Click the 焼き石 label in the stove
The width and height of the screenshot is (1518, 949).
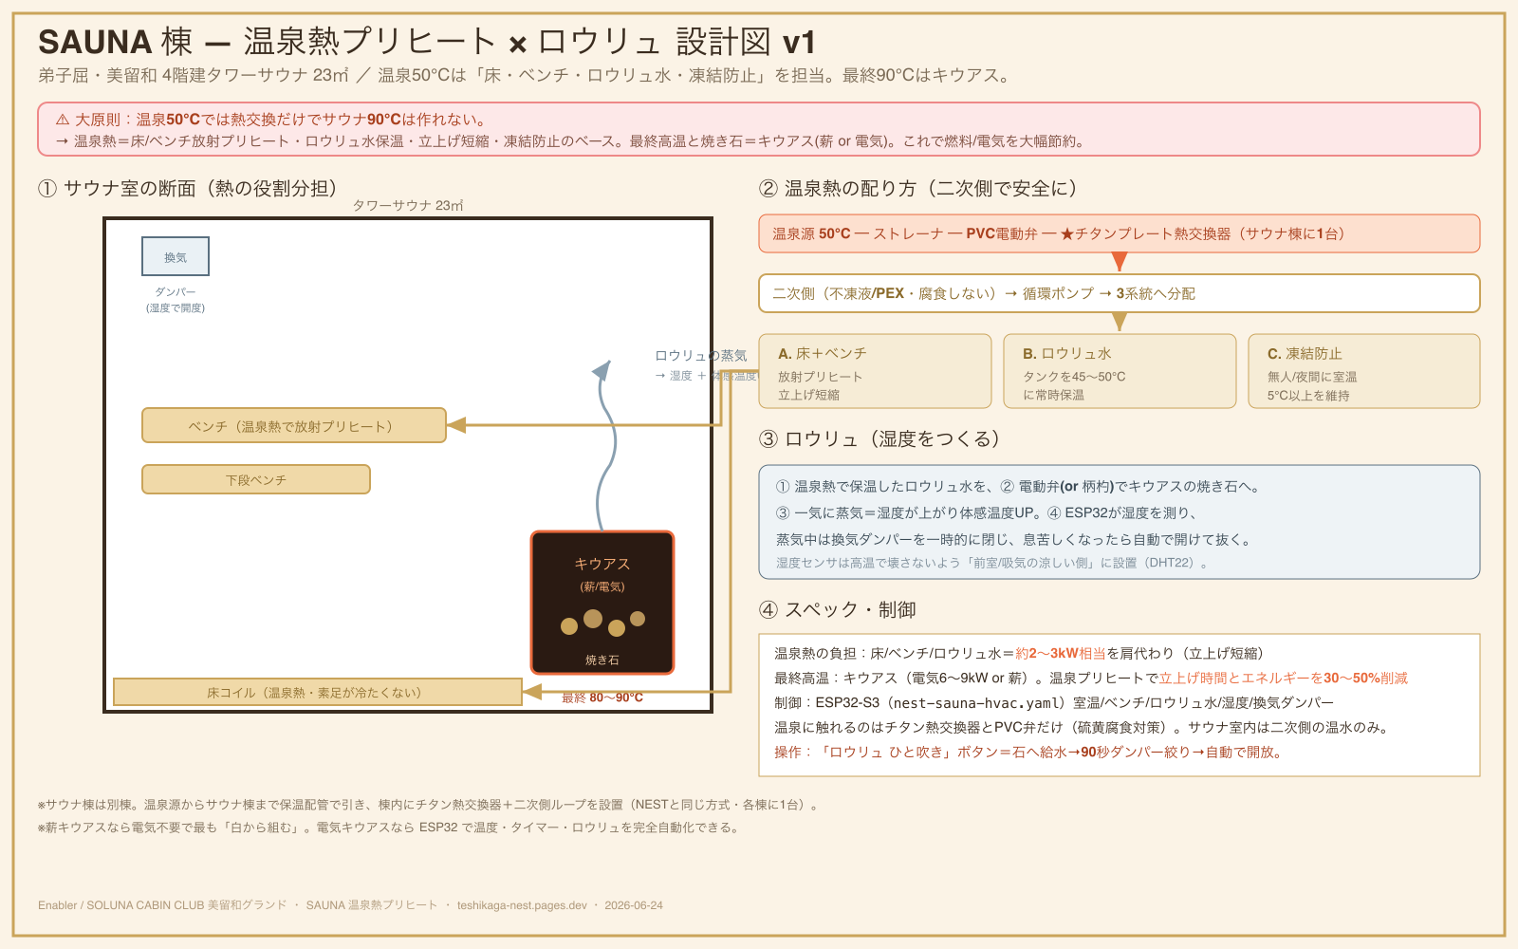(x=602, y=660)
